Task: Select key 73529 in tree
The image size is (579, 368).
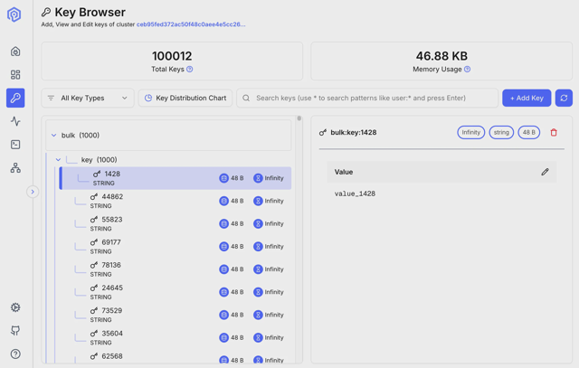Action: click(176, 315)
